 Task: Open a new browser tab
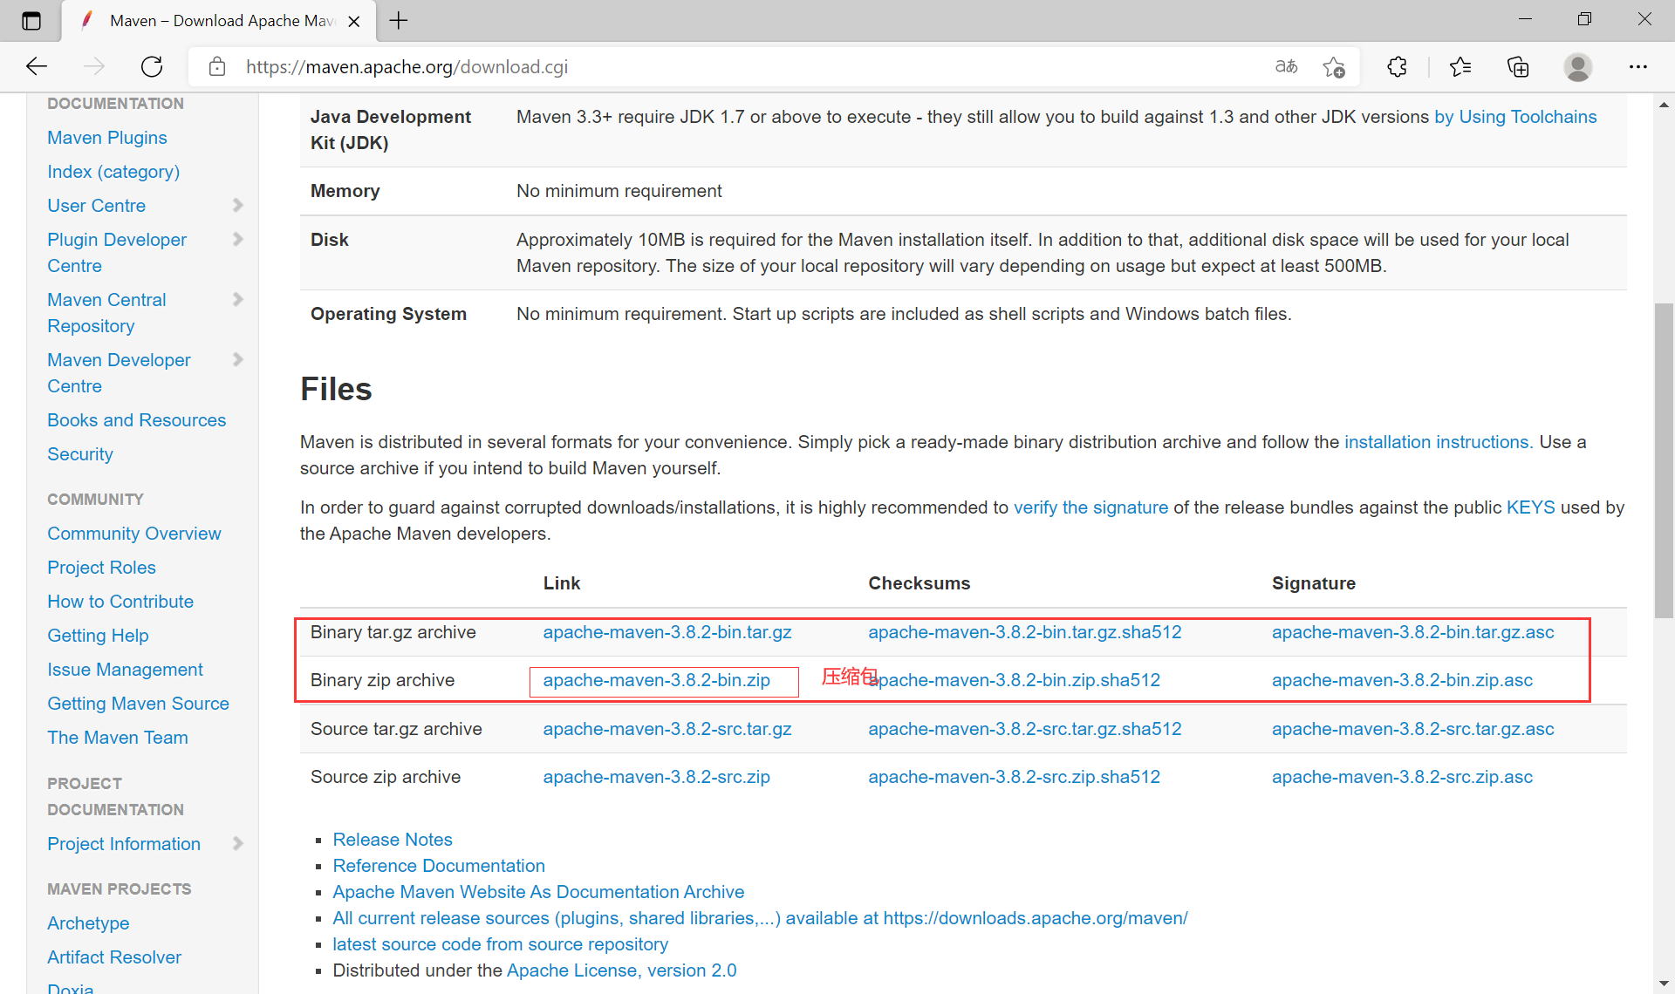399,21
